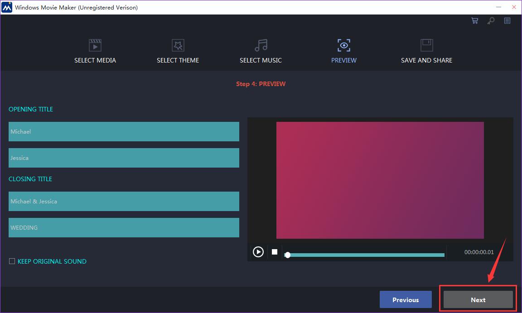The width and height of the screenshot is (522, 313).
Task: Click the Preview eye icon
Action: click(343, 45)
